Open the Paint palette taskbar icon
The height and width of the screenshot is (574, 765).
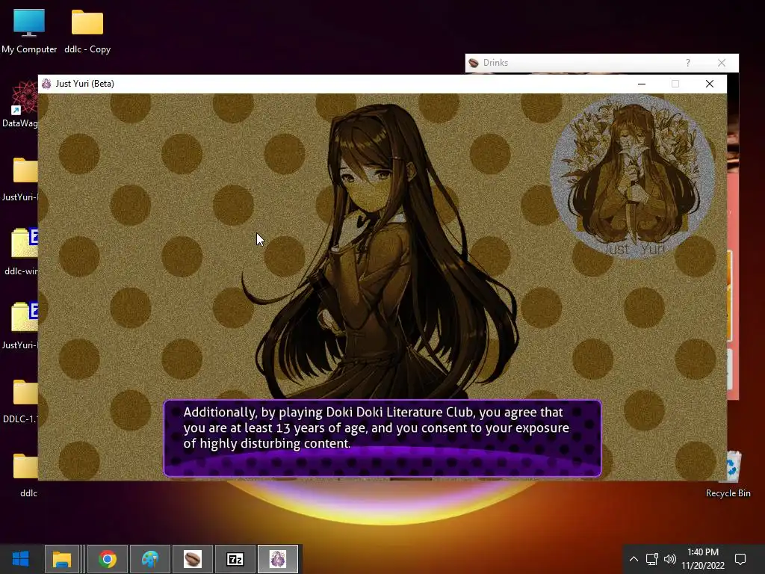(150, 559)
